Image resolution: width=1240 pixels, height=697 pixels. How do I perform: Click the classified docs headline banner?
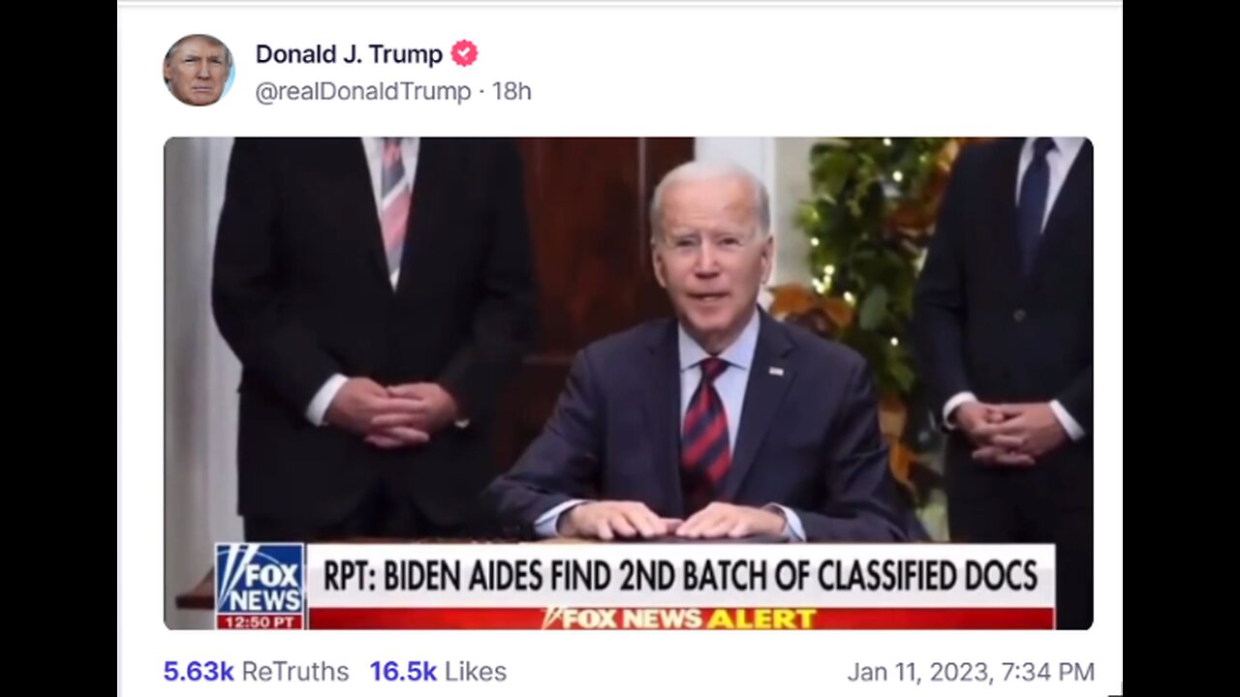[680, 575]
